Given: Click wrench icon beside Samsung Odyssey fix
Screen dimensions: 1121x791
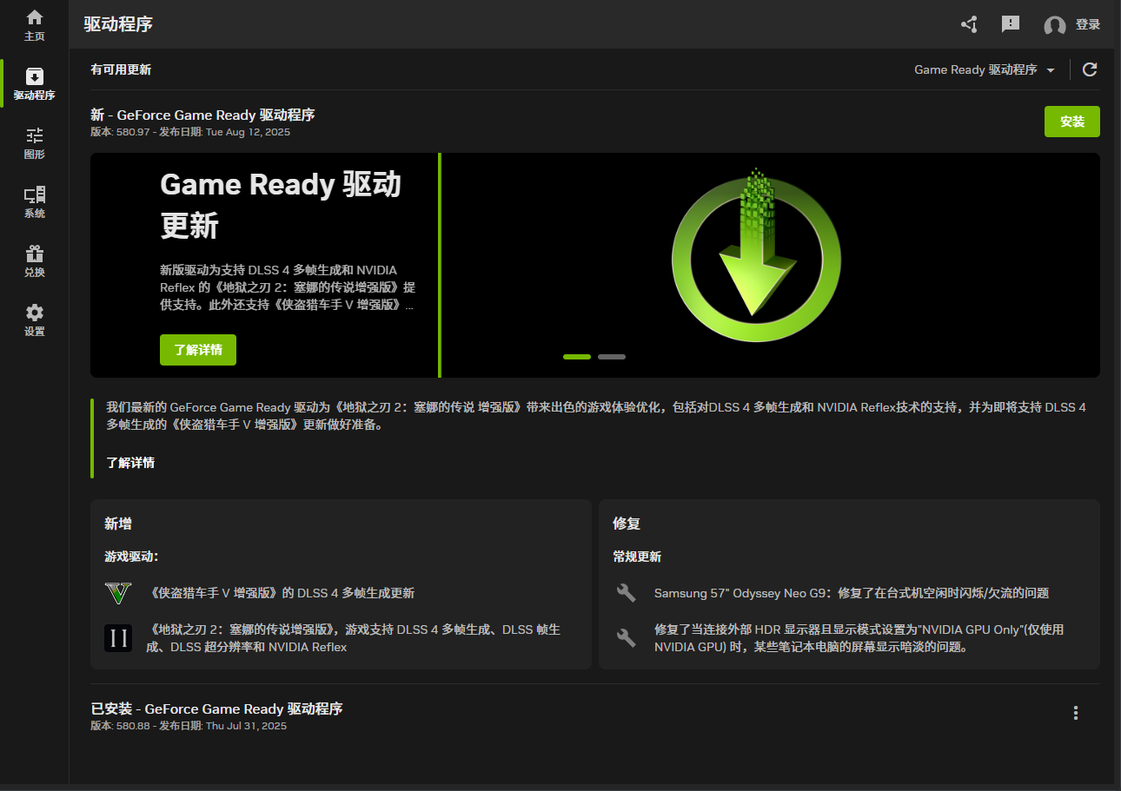Looking at the screenshot, I should point(627,593).
